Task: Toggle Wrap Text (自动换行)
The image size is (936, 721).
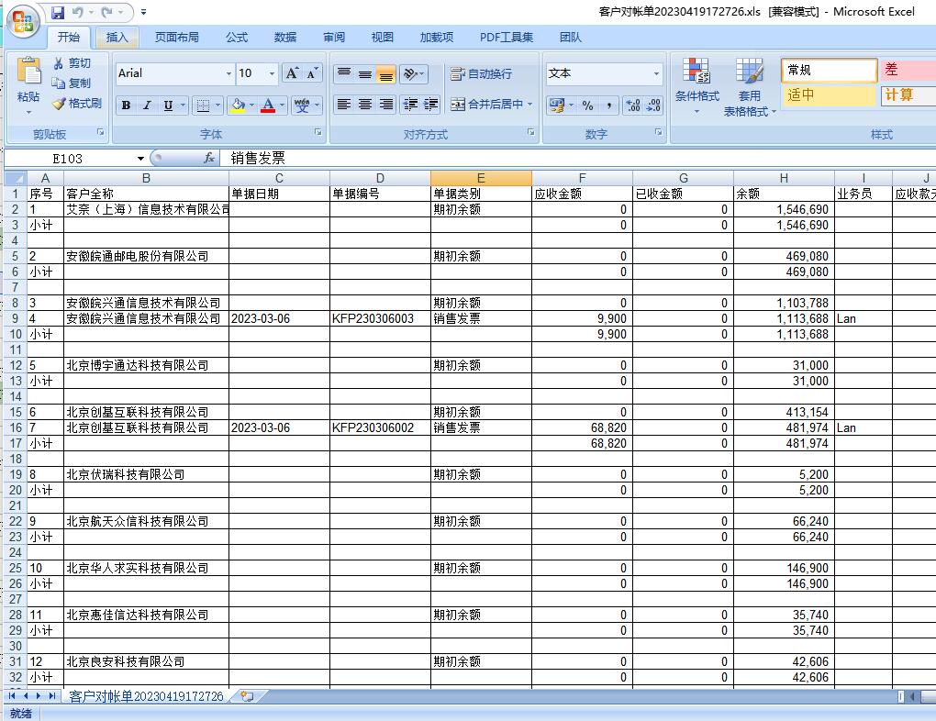Action: click(481, 74)
